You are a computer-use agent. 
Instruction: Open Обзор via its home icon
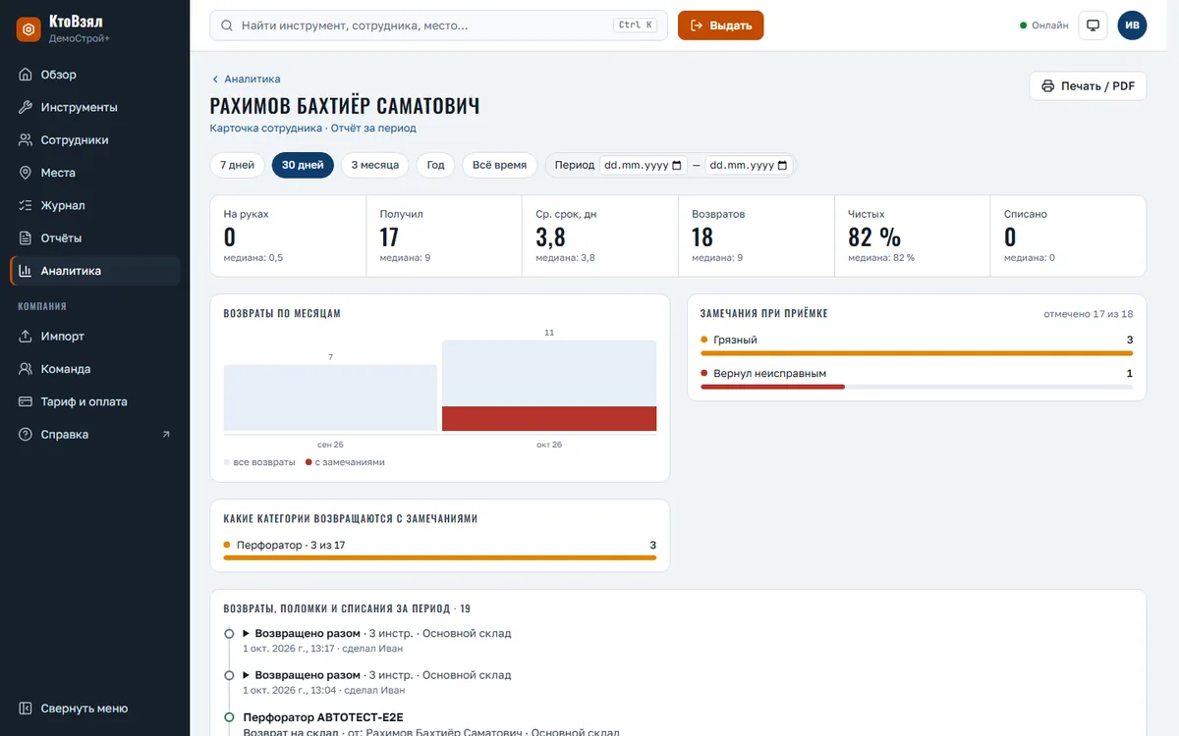point(26,75)
